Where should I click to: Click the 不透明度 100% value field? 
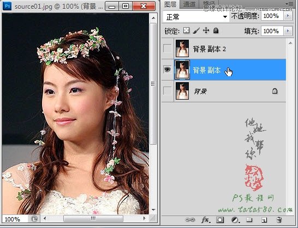click(x=272, y=16)
